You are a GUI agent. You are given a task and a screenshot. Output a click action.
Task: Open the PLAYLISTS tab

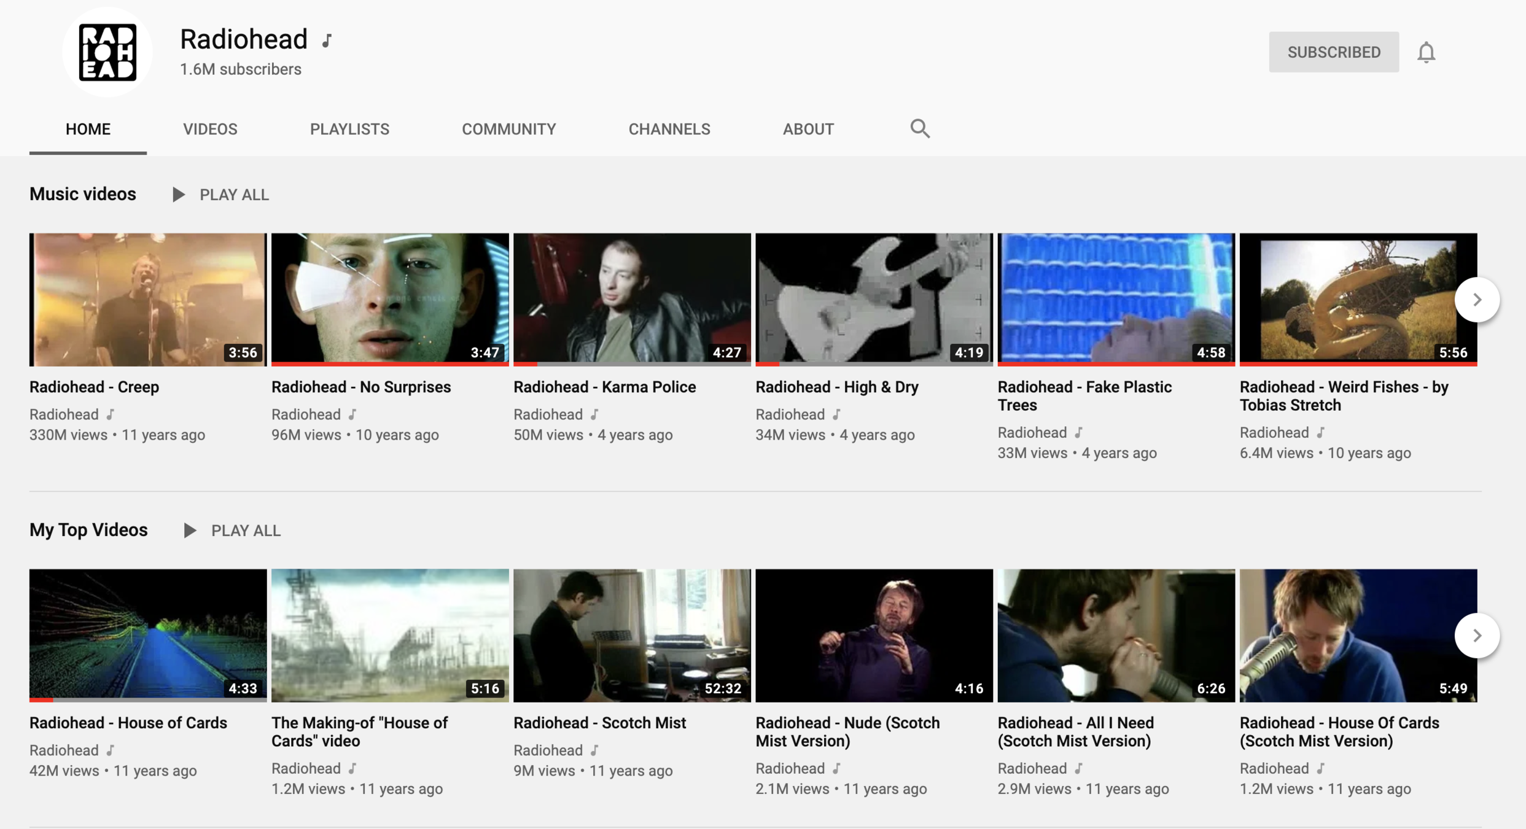coord(349,129)
